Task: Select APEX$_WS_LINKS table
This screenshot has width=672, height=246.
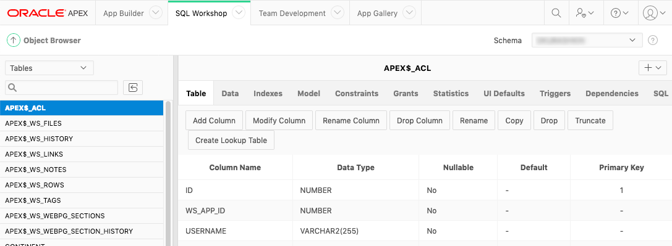Action: tap(82, 154)
